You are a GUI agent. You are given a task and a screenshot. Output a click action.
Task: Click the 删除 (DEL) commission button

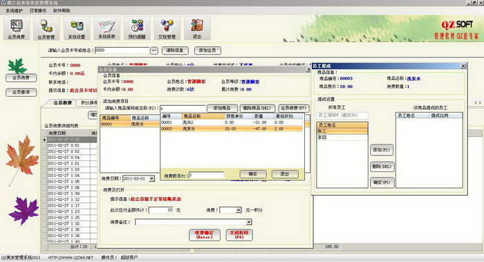click(x=382, y=167)
